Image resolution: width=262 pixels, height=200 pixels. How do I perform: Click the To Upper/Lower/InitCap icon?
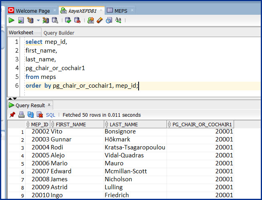click(118, 20)
